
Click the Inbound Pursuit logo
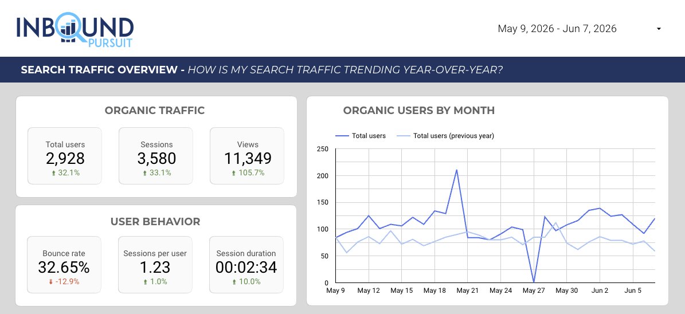[x=75, y=29]
